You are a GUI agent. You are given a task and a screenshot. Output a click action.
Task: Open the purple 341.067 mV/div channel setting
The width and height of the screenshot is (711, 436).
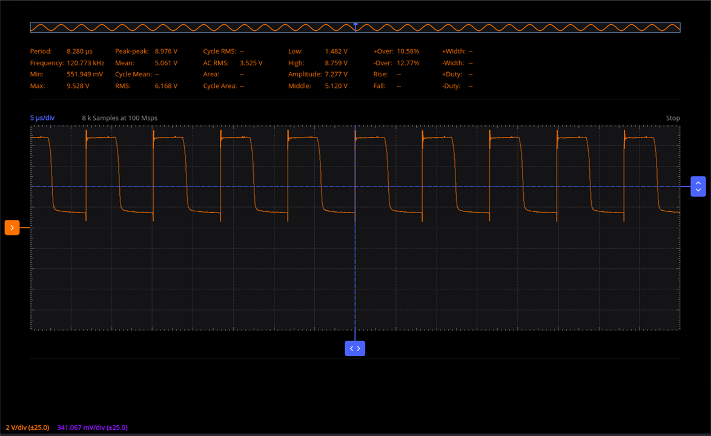92,428
